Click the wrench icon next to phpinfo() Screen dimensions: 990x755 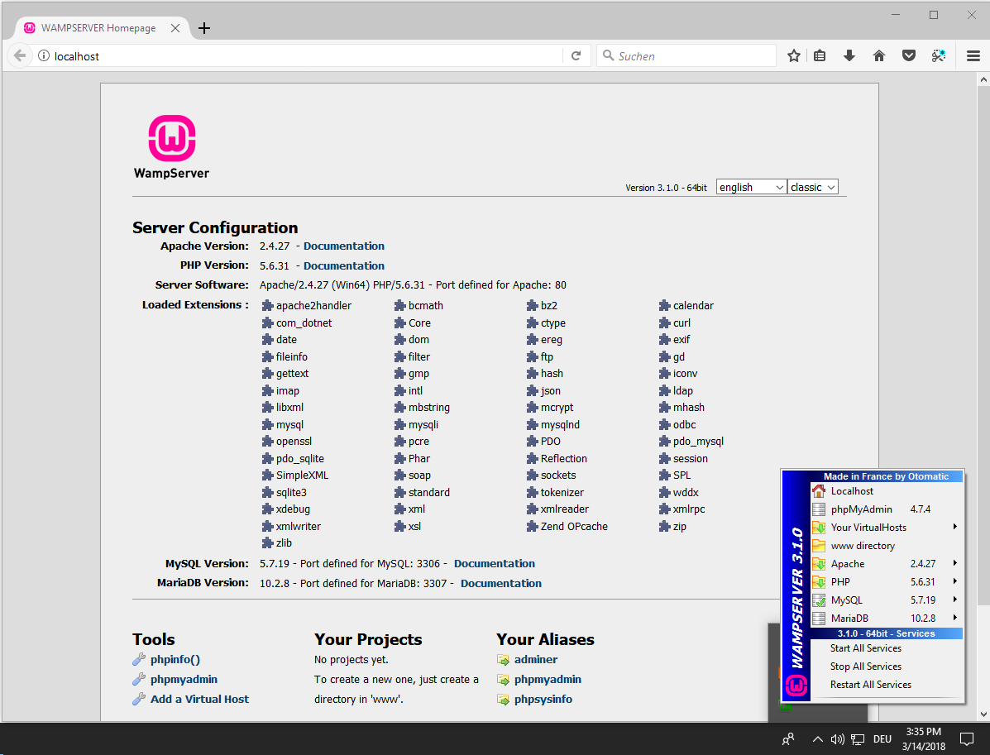point(139,660)
